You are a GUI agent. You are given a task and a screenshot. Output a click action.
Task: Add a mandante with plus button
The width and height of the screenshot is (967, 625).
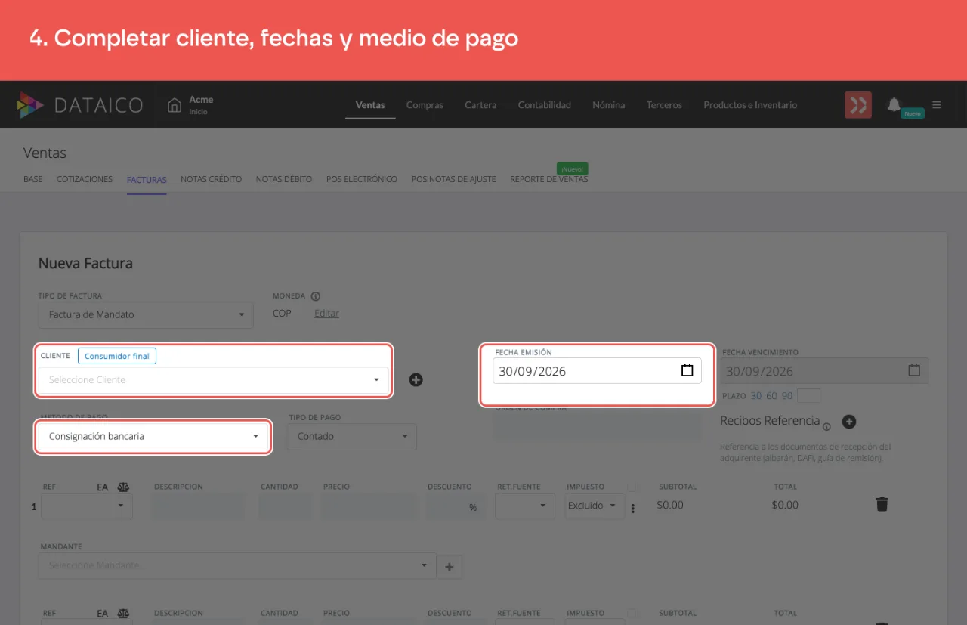450,566
